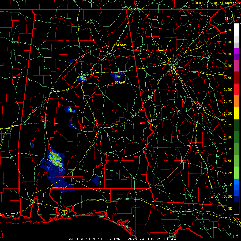Pick the orange legend swatch beside 1.75

point(236,101)
